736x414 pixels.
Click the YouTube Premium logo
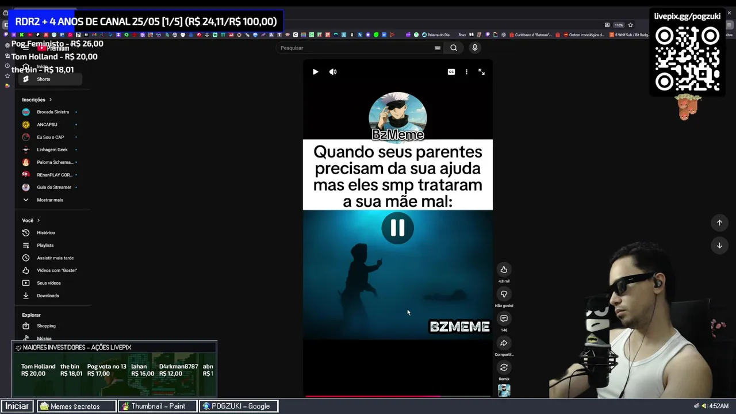point(53,48)
